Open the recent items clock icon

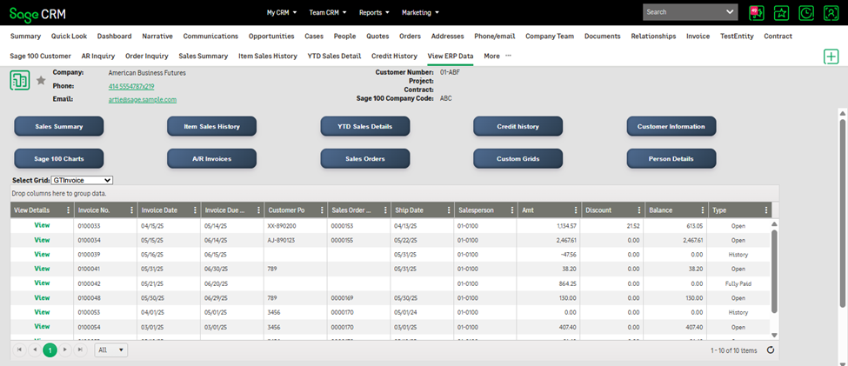[806, 12]
